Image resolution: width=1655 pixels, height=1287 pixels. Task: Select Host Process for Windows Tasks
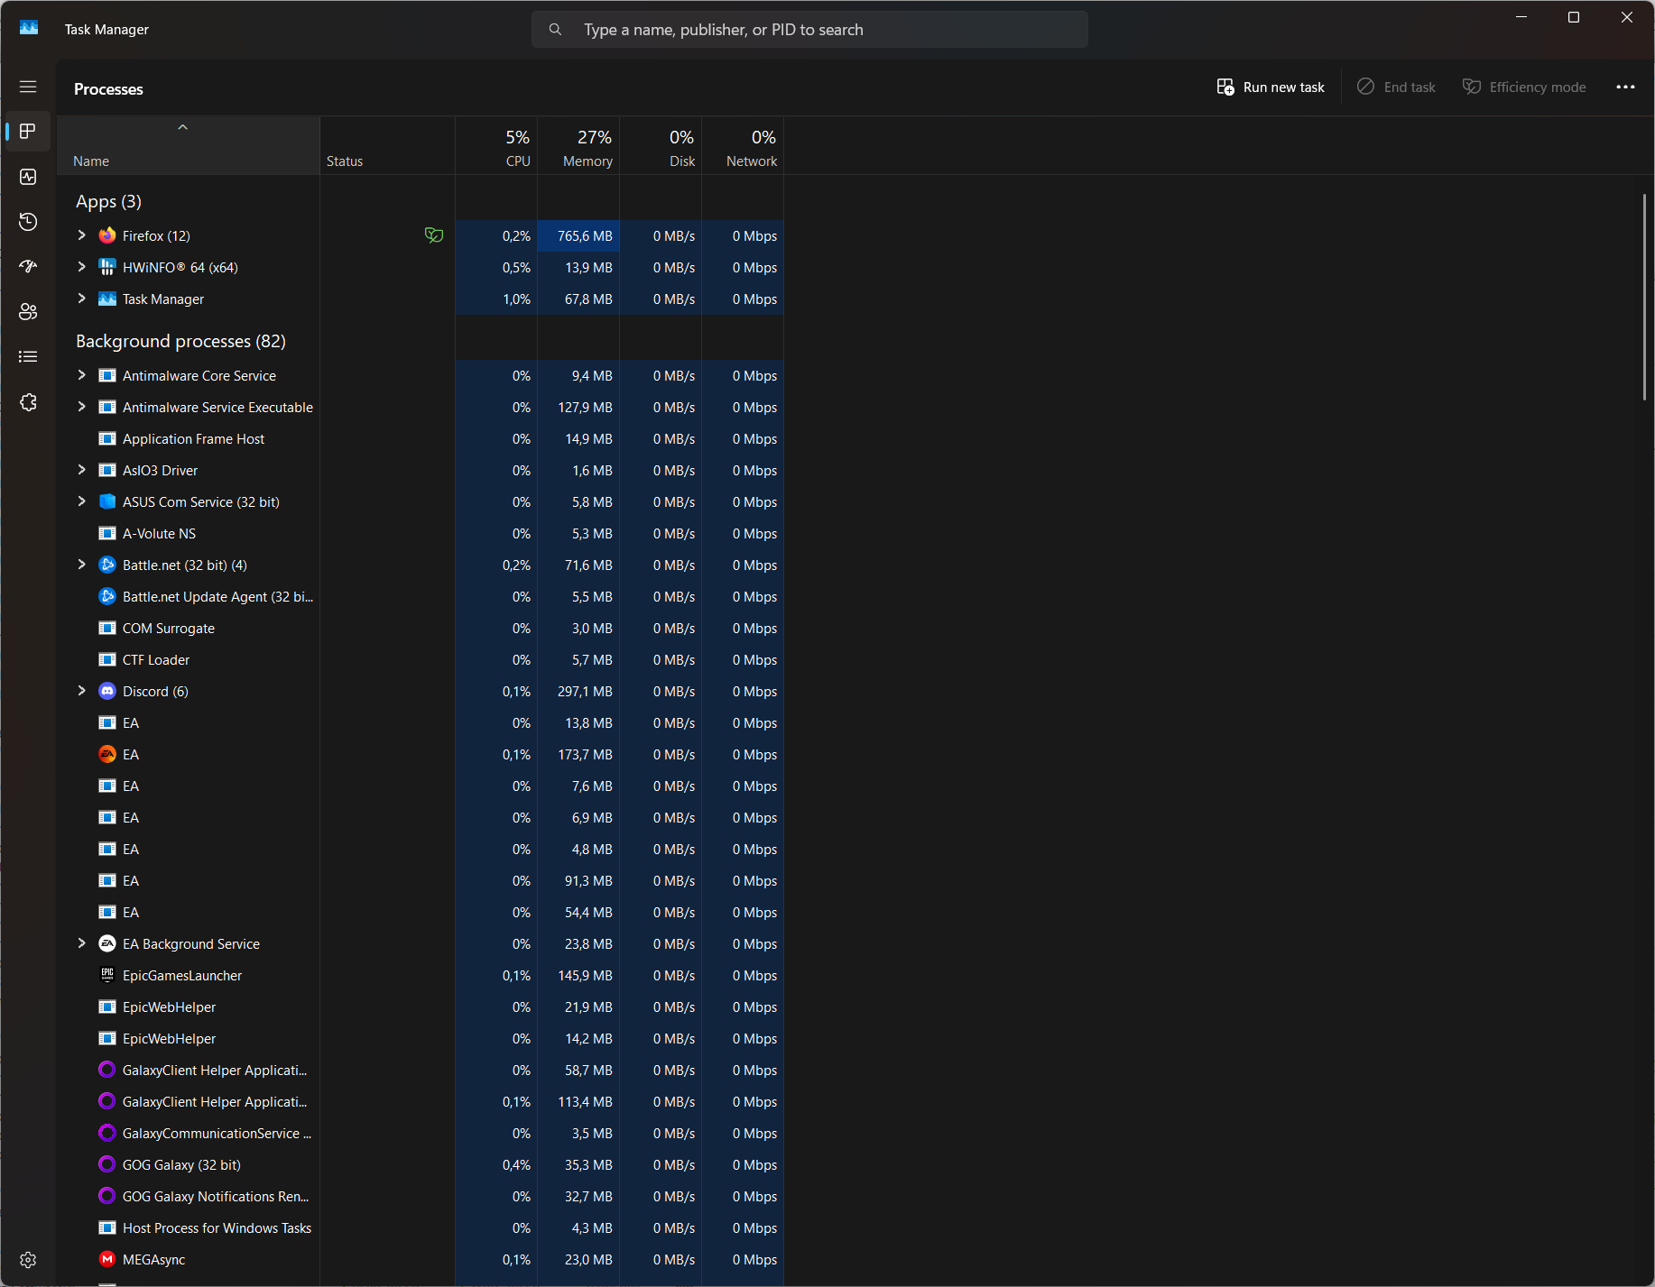pyautogui.click(x=421, y=1227)
